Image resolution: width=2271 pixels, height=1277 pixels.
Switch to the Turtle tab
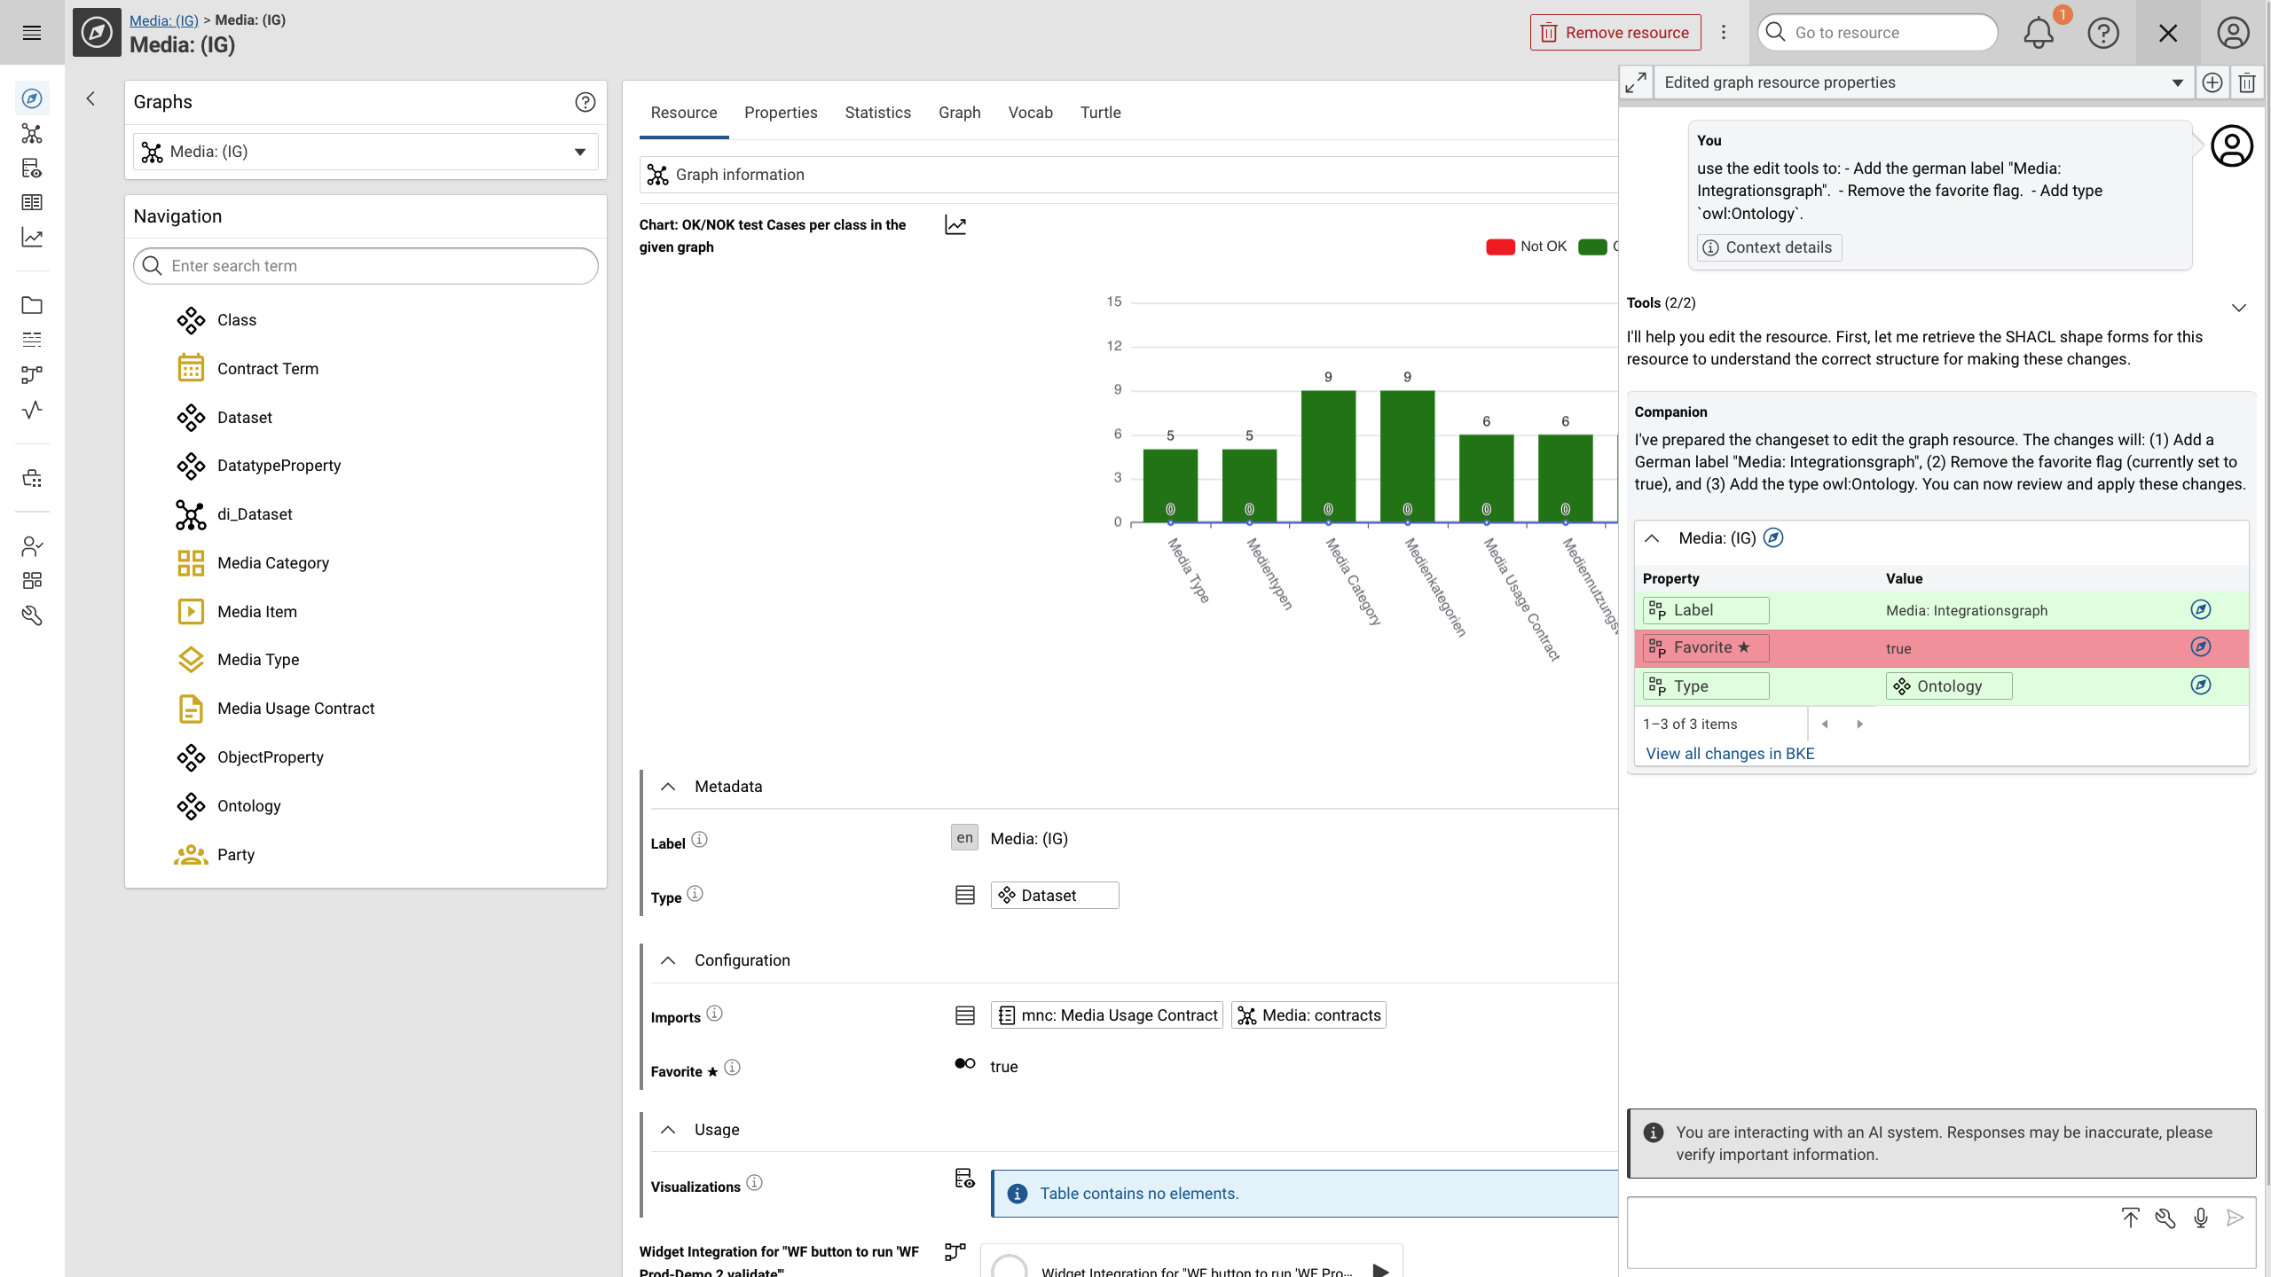pos(1100,113)
